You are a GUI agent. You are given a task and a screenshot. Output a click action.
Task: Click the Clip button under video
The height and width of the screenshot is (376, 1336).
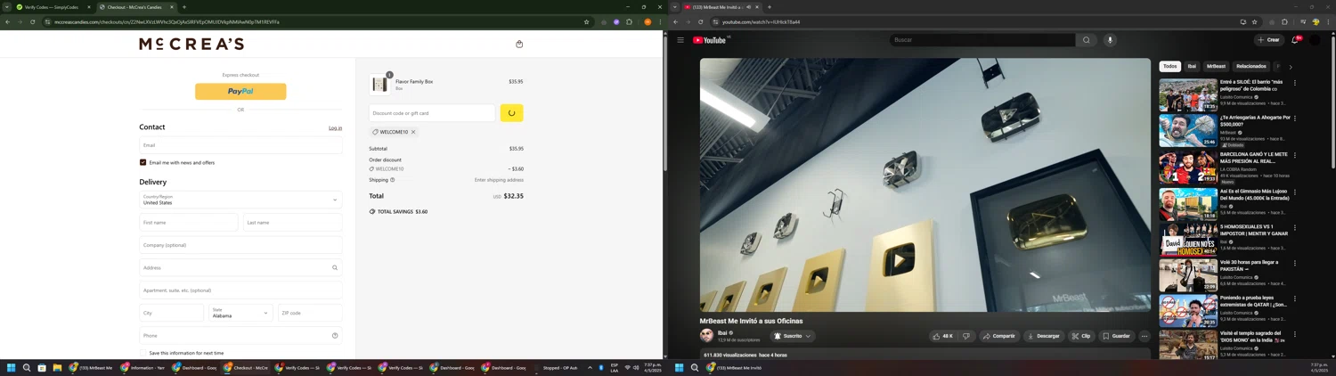(1081, 336)
